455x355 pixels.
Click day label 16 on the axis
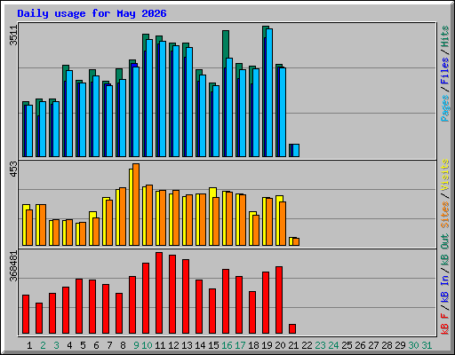pos(227,345)
